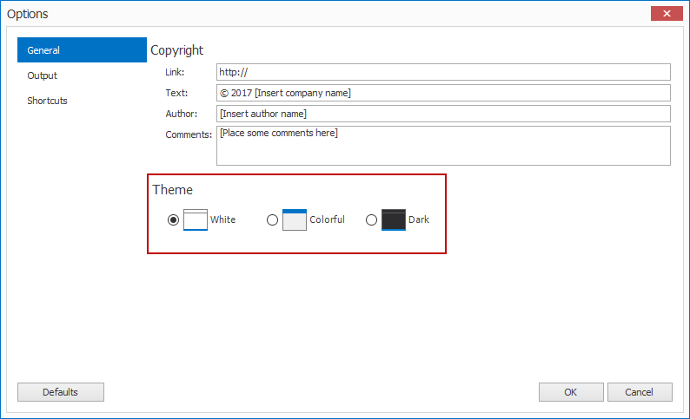Screen dimensions: 690x419
Task: Click the Colorful theme preview icon
Action: [295, 219]
